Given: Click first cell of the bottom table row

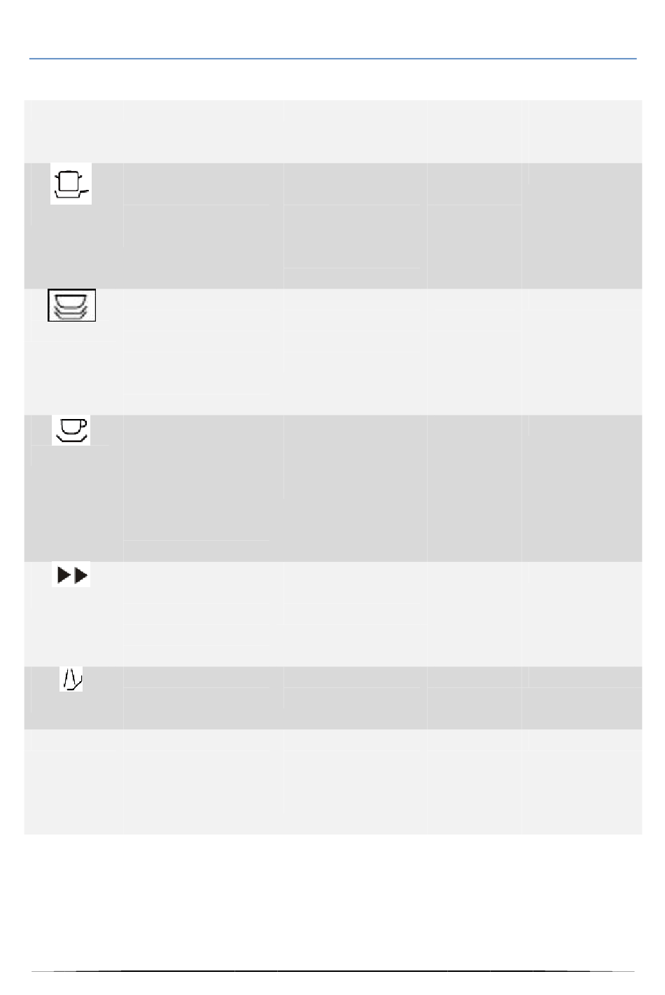Looking at the screenshot, I should pos(74,782).
